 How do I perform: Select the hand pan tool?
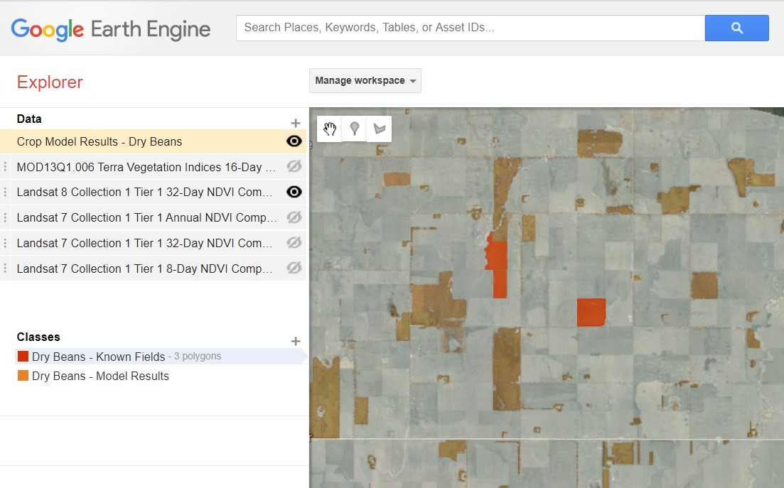pyautogui.click(x=329, y=129)
